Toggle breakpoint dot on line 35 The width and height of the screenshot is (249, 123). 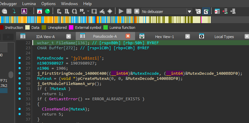pos(19,109)
